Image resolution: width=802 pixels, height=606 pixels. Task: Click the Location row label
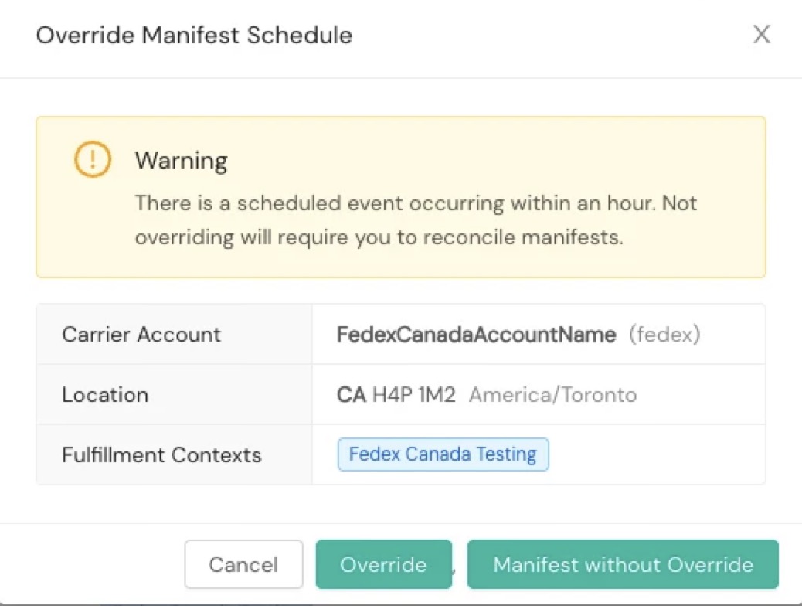pyautogui.click(x=105, y=395)
